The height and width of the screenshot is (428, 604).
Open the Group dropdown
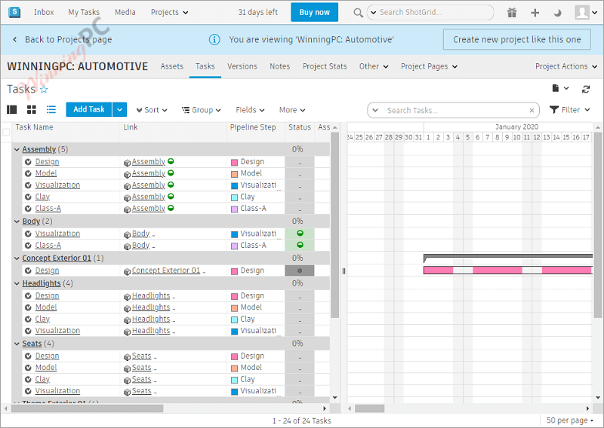tap(202, 110)
